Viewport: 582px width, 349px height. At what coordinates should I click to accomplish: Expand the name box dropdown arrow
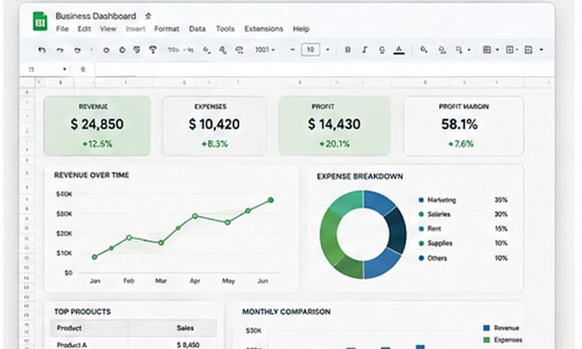pyautogui.click(x=64, y=69)
